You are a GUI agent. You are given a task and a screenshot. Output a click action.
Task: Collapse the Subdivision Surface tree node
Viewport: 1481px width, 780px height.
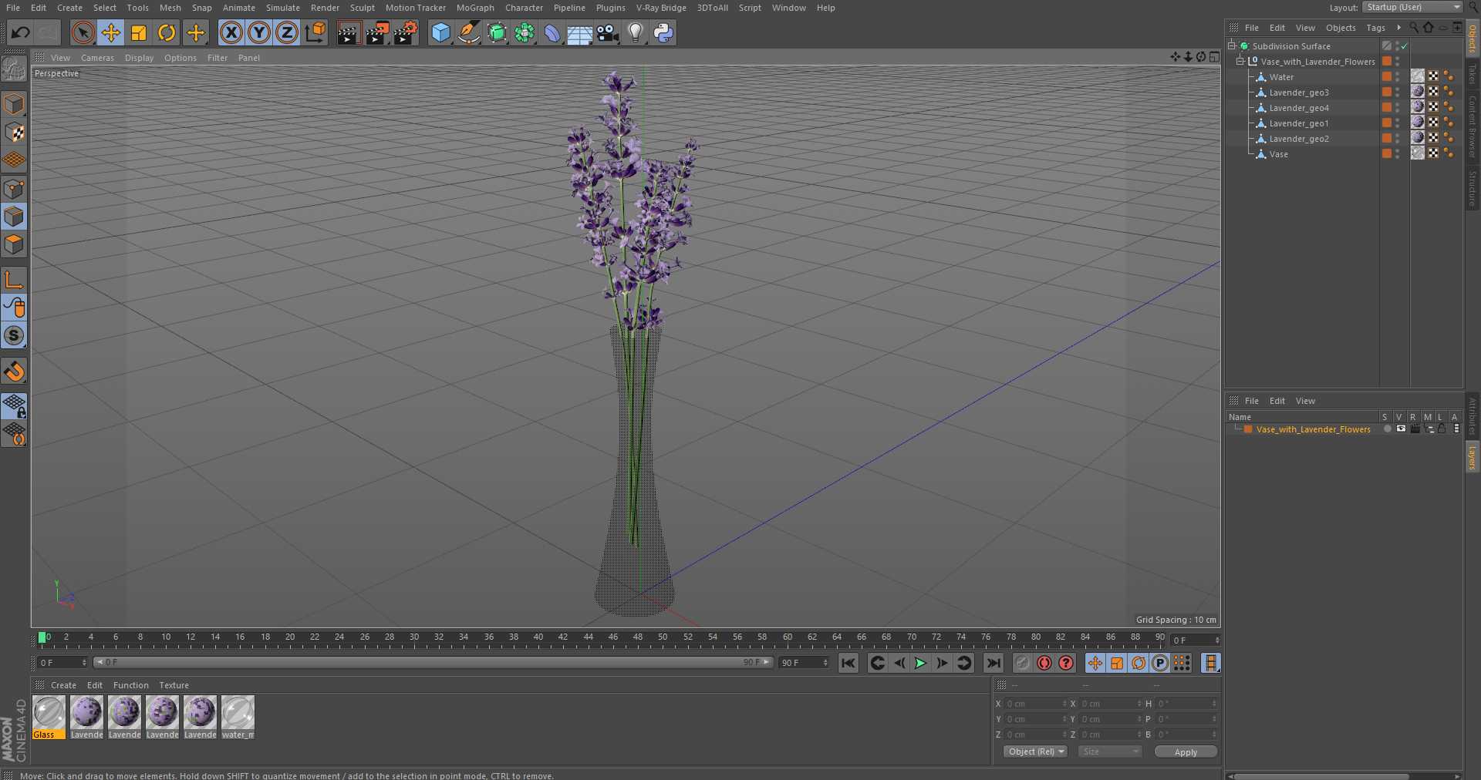coord(1232,45)
